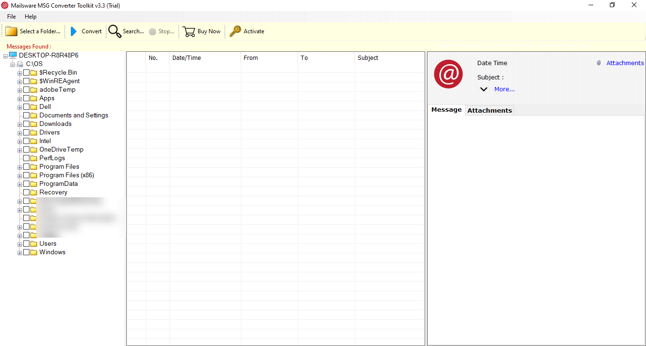The image size is (646, 346).
Task: Click the Attachments link in preview header
Action: click(x=625, y=63)
